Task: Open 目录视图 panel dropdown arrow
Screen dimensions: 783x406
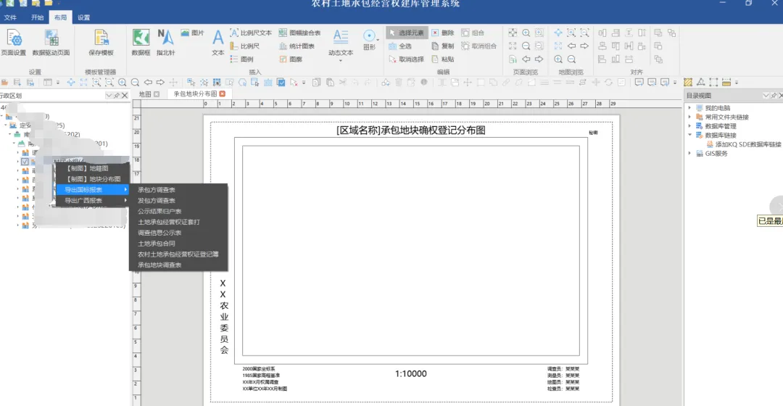Action: coord(766,96)
